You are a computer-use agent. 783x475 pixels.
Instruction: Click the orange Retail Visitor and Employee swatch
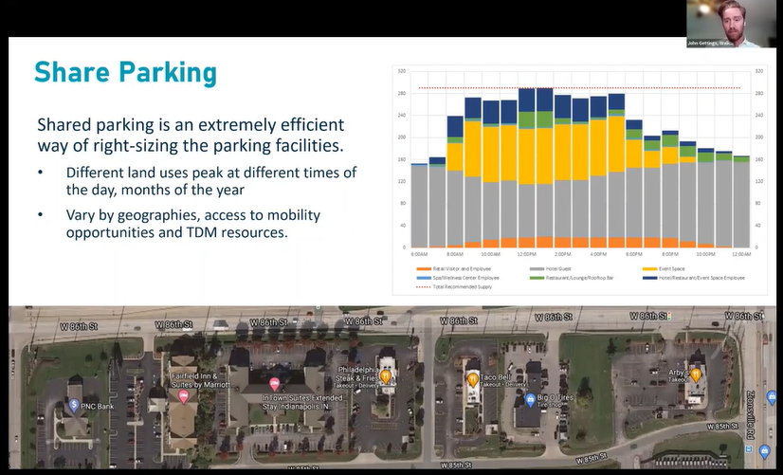click(x=424, y=269)
